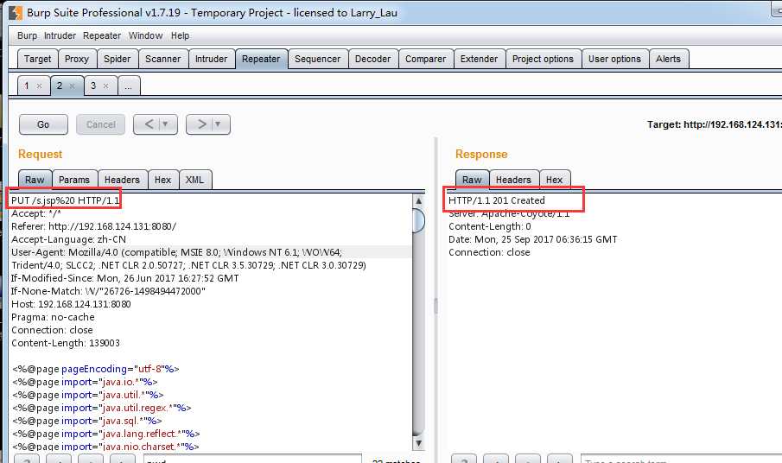Select the Request Hex tab
Viewport: 782px width, 463px height.
(x=162, y=180)
